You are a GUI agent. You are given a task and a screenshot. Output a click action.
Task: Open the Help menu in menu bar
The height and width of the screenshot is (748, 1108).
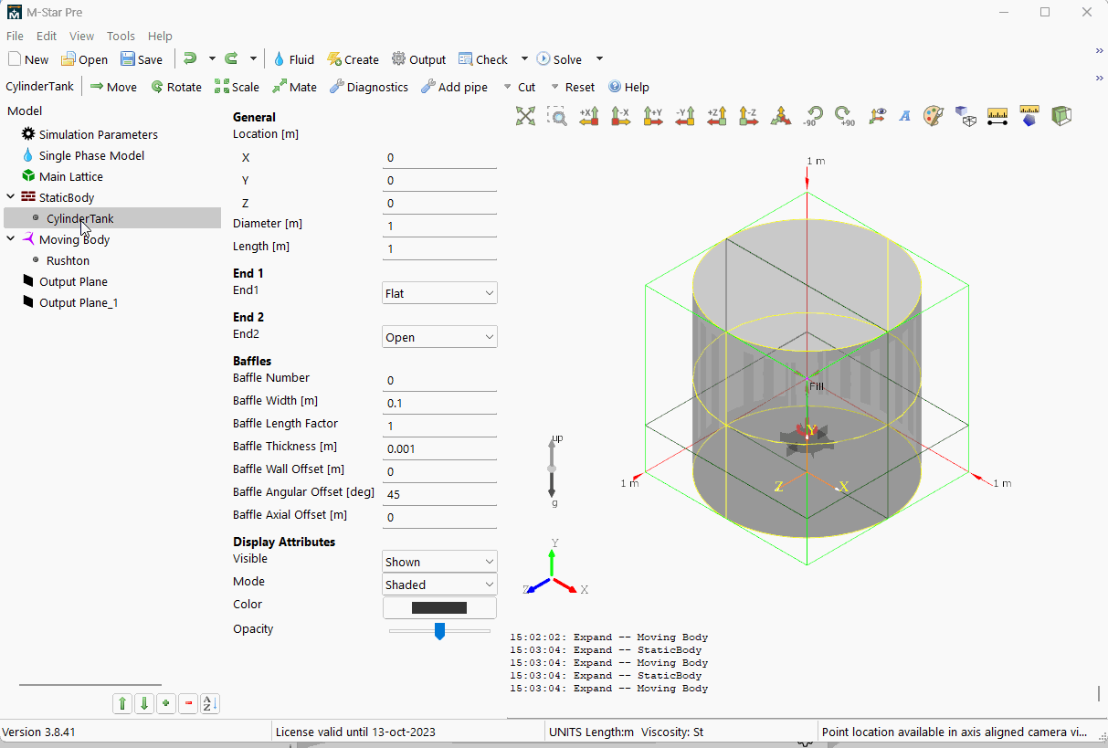pos(160,36)
